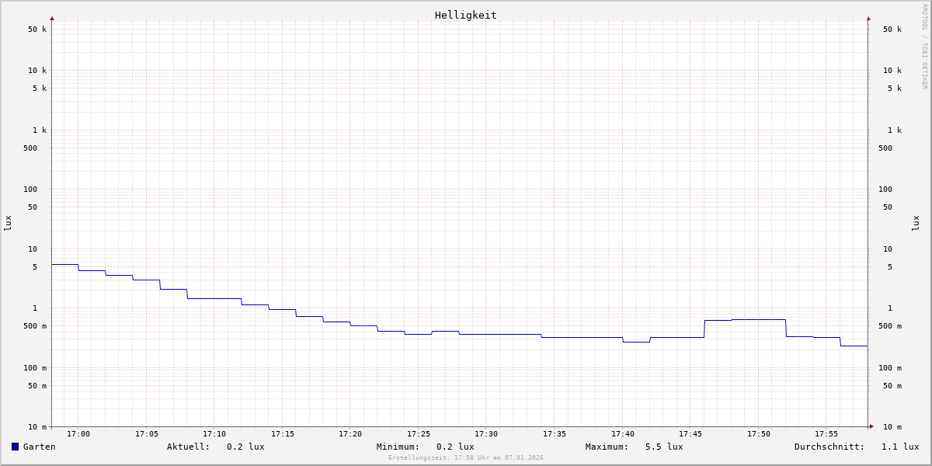The height and width of the screenshot is (466, 932).
Task: Click the red arrow at x-axis right end
Action: (x=871, y=426)
